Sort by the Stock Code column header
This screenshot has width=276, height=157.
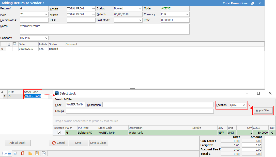(x=31, y=92)
